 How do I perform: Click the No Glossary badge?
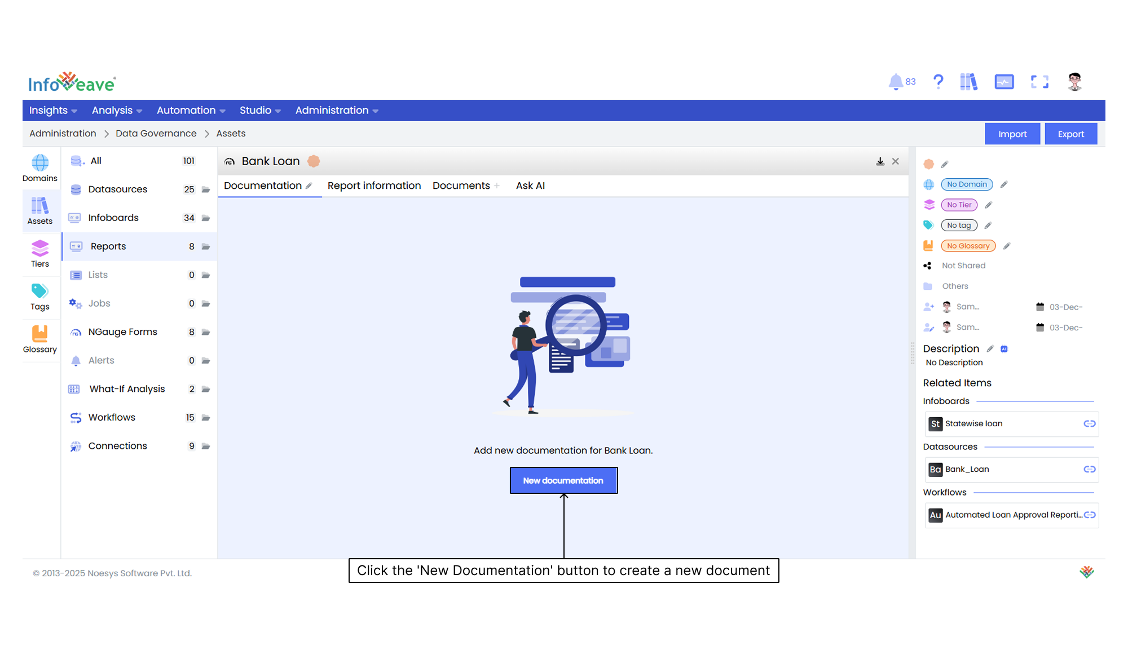(x=968, y=246)
